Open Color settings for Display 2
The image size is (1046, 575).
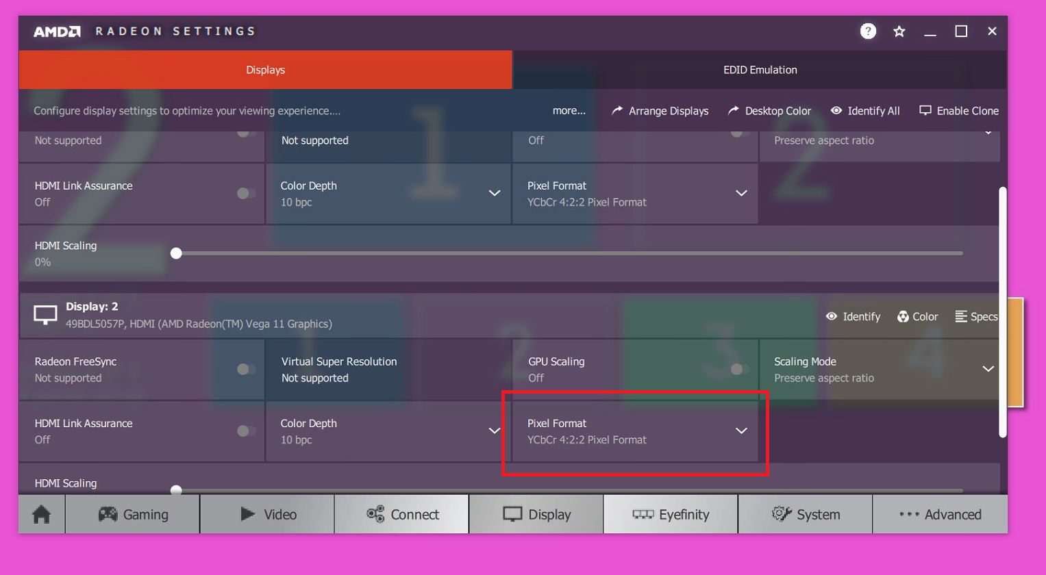click(917, 316)
